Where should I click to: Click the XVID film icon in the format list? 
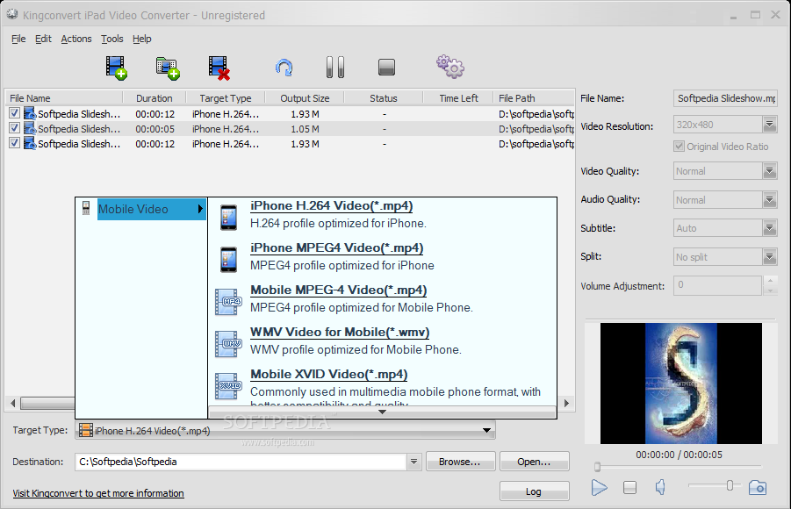(228, 386)
